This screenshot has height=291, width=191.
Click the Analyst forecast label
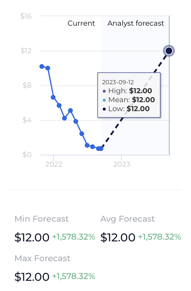(x=136, y=23)
